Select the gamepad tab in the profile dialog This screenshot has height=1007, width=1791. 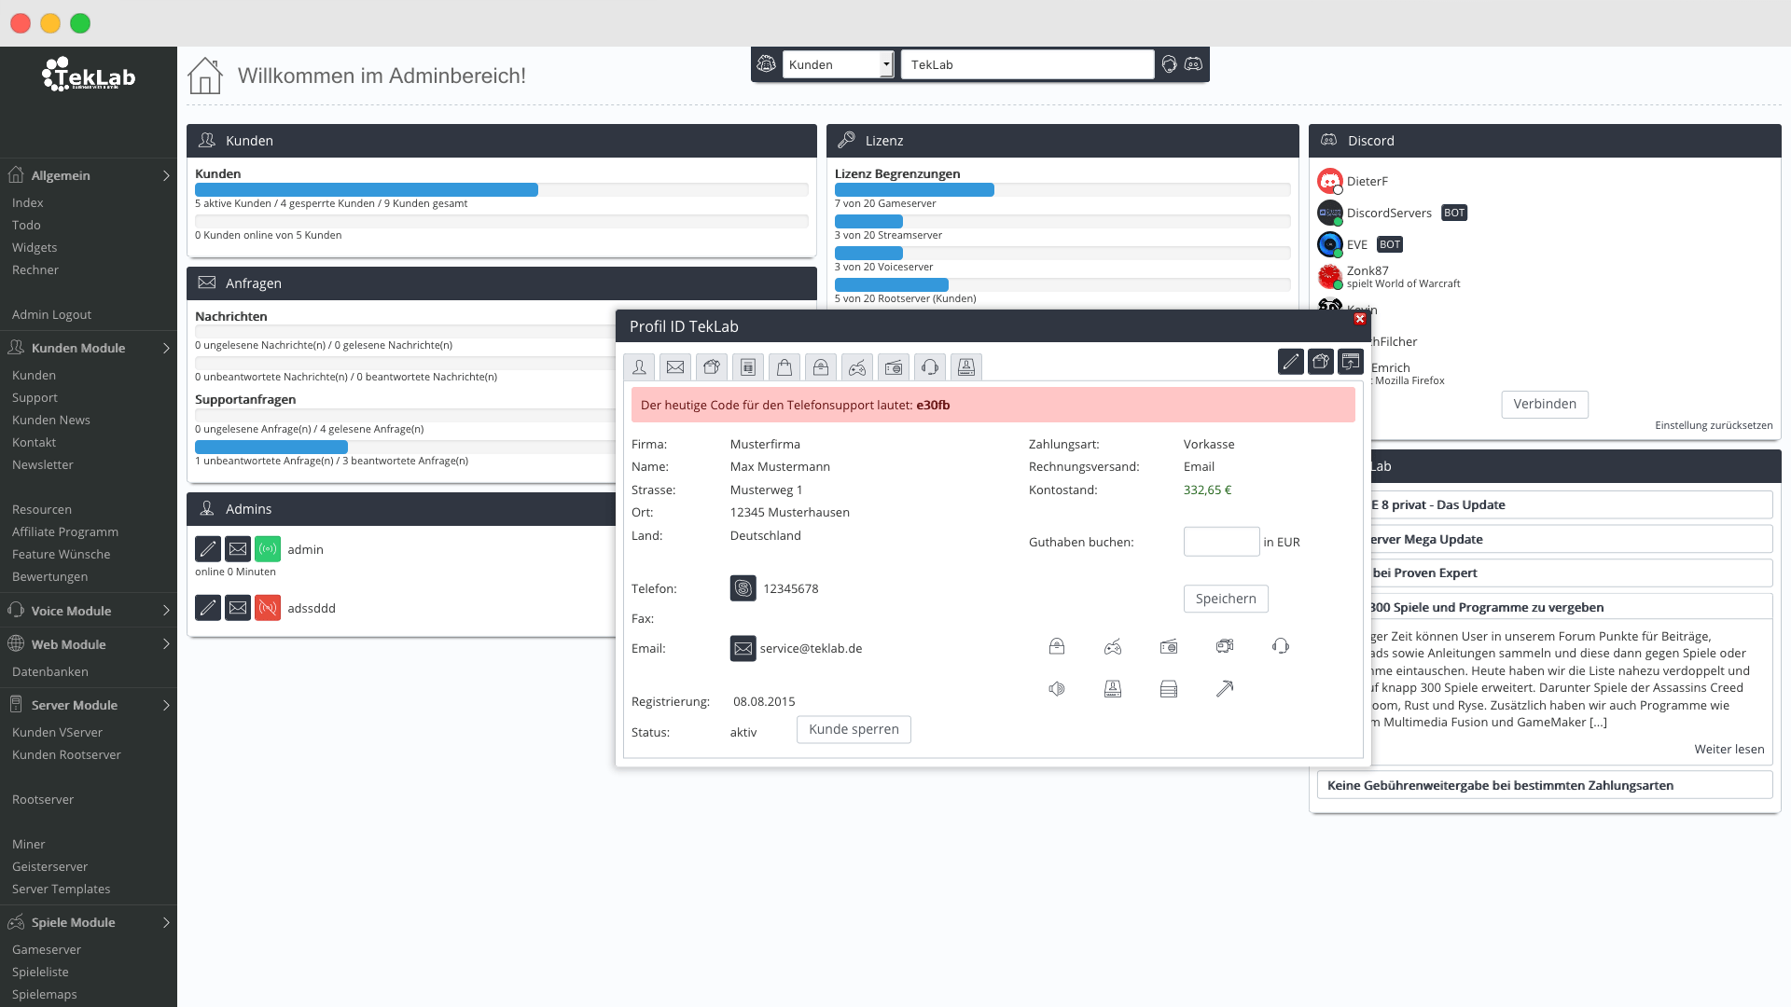pos(857,366)
